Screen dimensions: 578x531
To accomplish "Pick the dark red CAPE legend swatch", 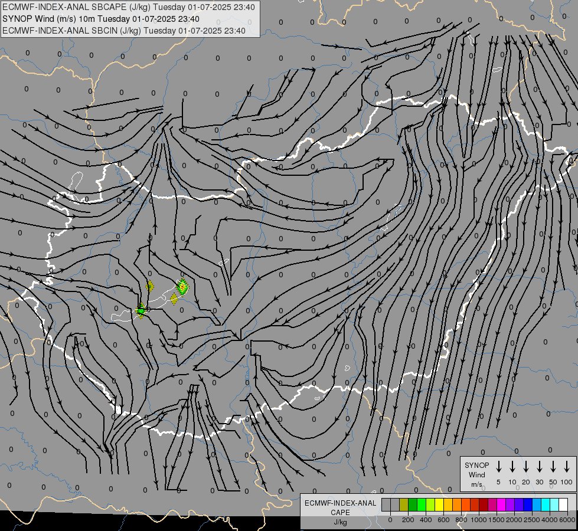I will 484,505.
